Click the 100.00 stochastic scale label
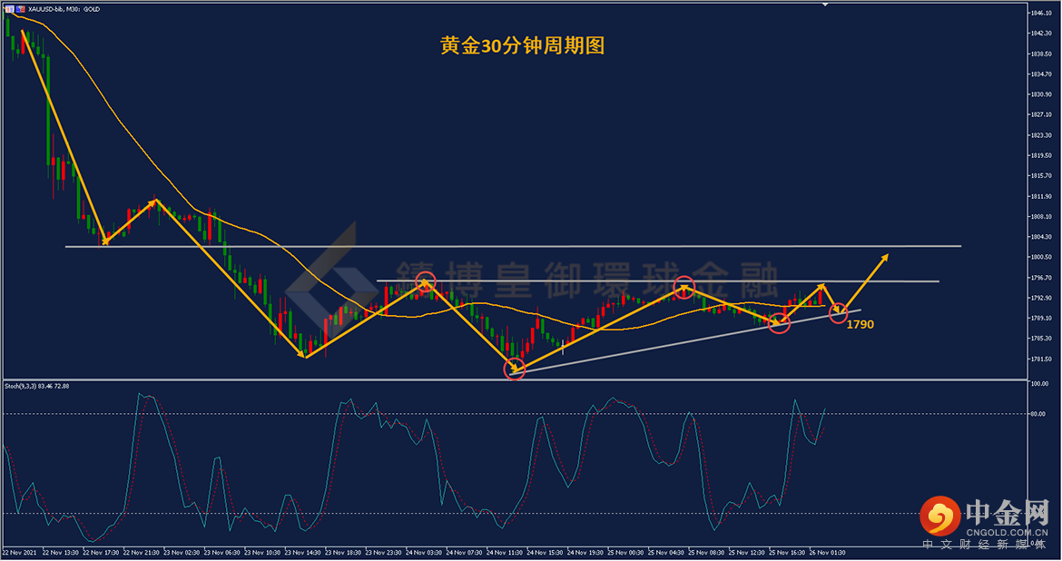This screenshot has width=1062, height=561. (x=1039, y=384)
